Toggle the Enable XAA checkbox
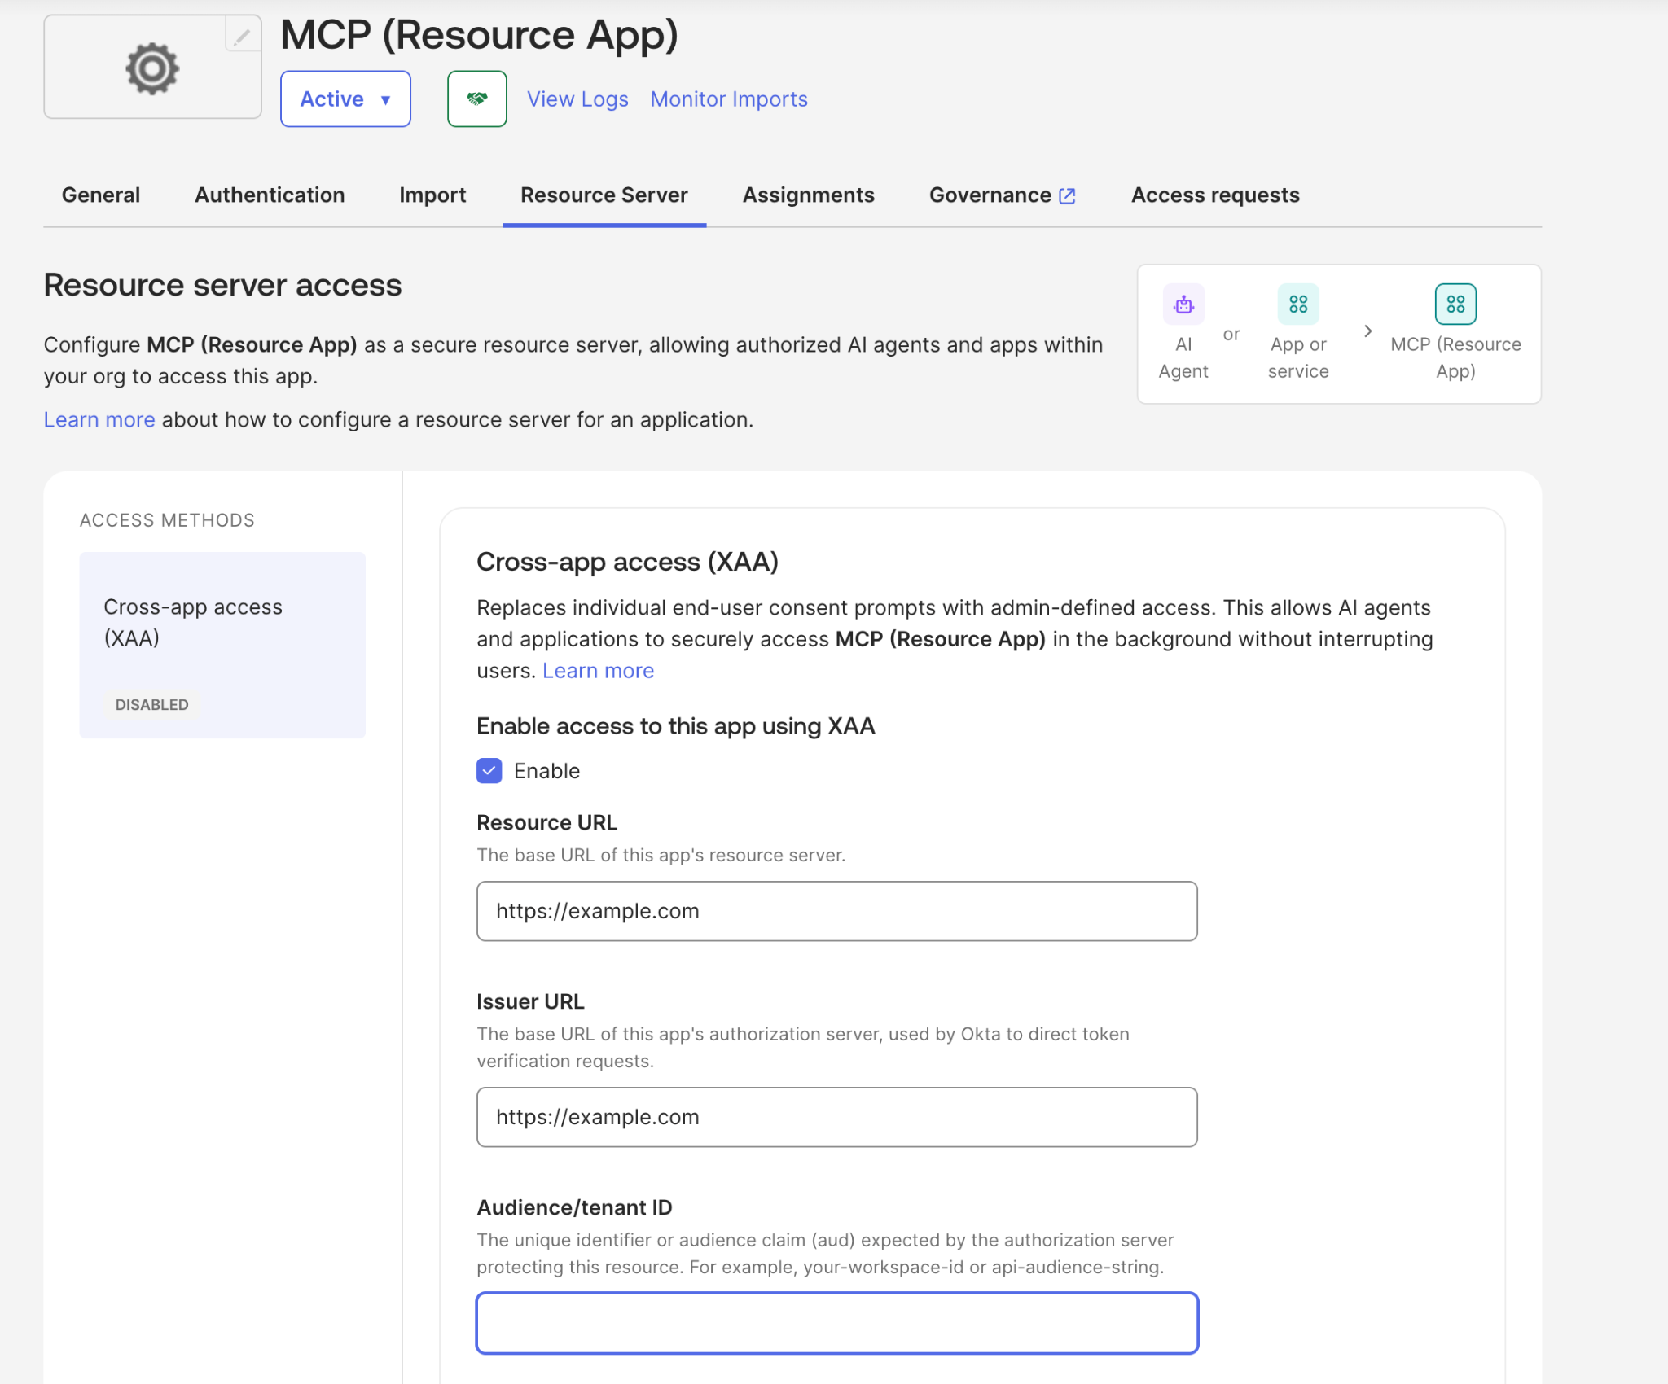This screenshot has width=1668, height=1384. tap(489, 771)
